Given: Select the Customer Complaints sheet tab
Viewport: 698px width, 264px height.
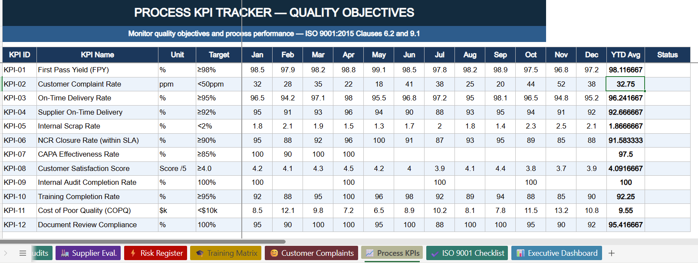Looking at the screenshot, I should click(311, 253).
